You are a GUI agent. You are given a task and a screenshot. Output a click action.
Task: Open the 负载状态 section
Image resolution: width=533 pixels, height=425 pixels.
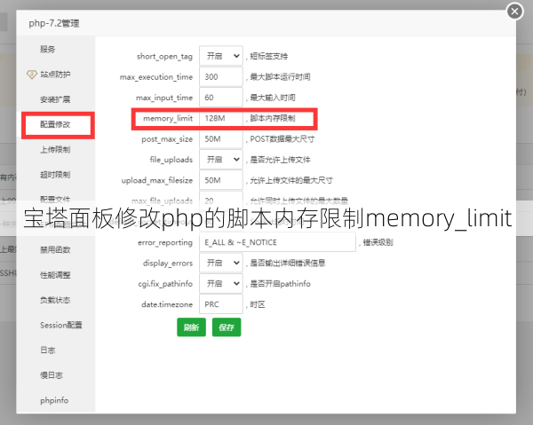[55, 300]
